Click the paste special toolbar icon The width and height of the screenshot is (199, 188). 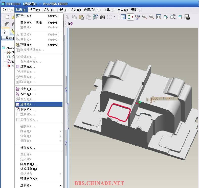click(89, 17)
